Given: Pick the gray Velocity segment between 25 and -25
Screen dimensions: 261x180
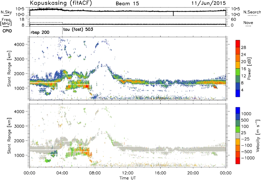Looking at the screenshot, I should click(238, 135).
